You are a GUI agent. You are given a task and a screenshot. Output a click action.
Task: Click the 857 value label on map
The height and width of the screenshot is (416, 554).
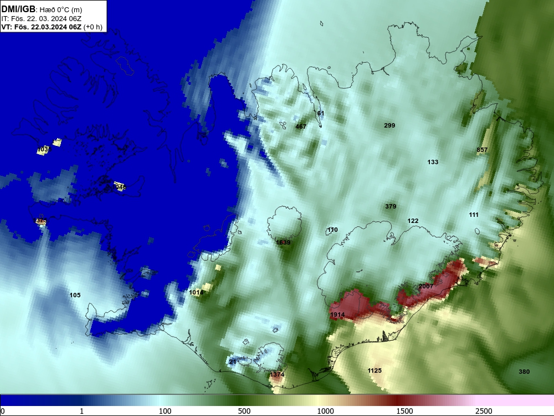pyautogui.click(x=482, y=150)
